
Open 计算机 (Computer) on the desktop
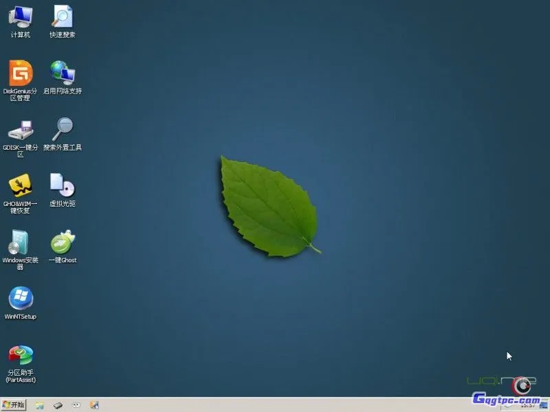[x=21, y=17]
